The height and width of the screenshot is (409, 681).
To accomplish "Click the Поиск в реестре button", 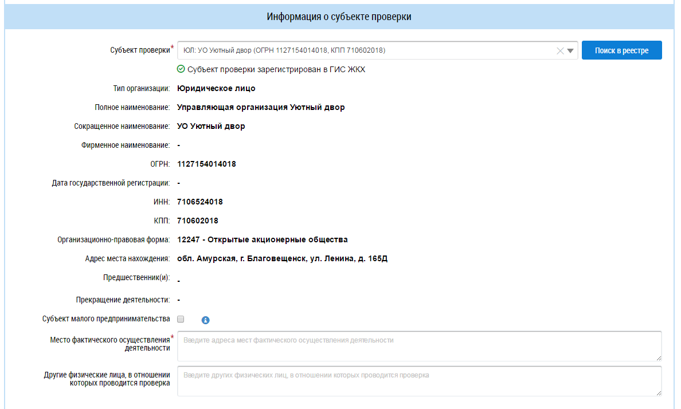I will tap(621, 50).
